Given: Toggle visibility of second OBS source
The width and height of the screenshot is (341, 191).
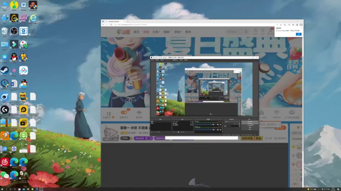Looking at the screenshot, I should point(191,123).
